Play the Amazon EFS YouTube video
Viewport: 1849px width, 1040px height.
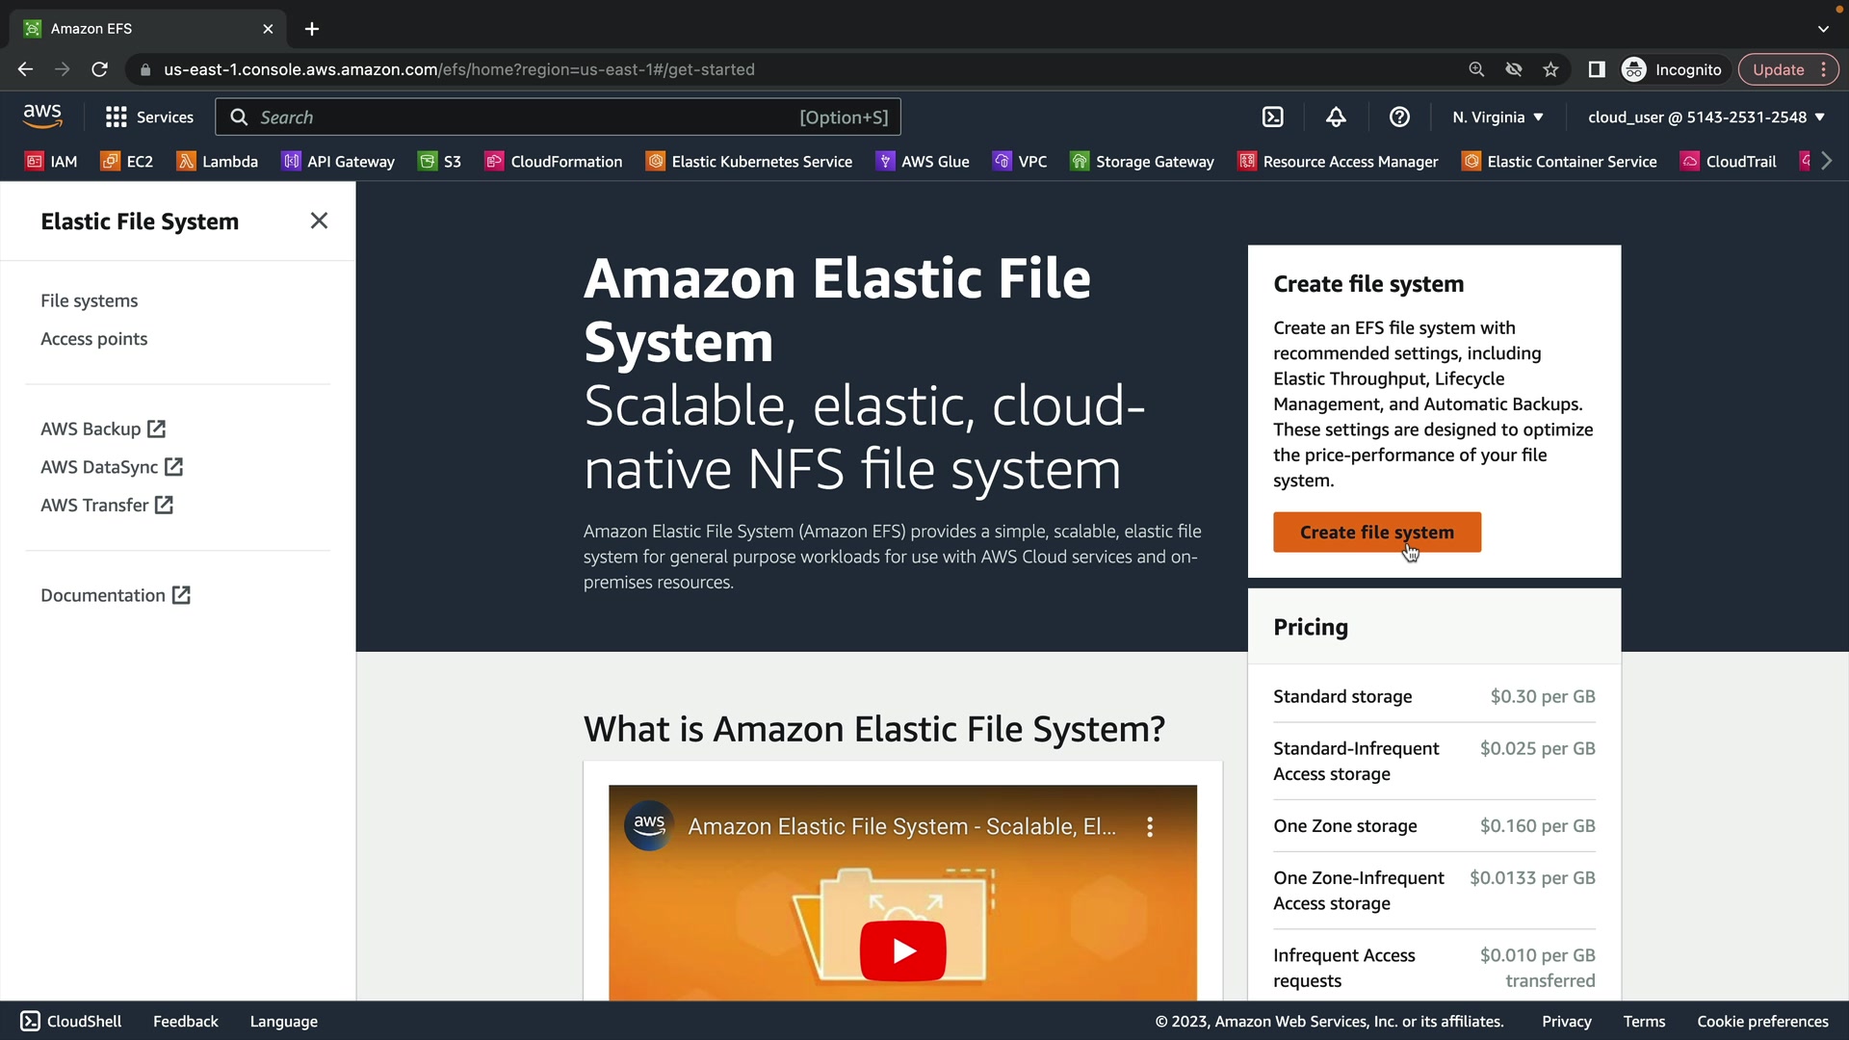tap(902, 950)
